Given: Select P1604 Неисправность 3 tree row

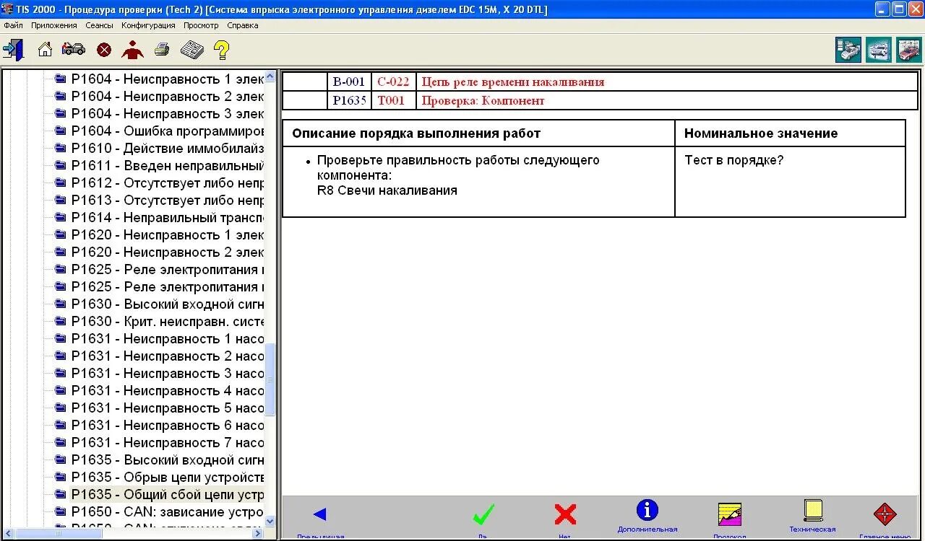Looking at the screenshot, I should click(159, 113).
